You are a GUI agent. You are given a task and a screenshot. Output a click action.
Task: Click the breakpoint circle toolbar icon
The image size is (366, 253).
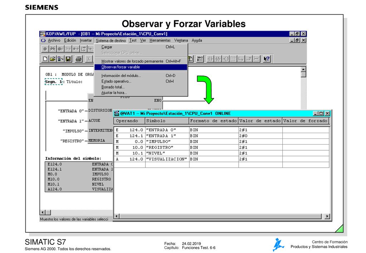click(x=45, y=49)
